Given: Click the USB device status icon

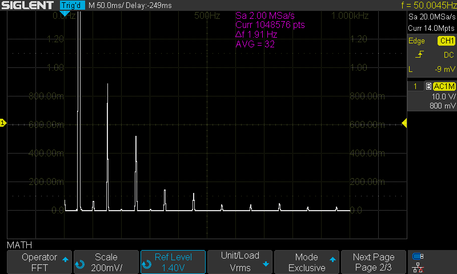Looking at the screenshot, I should tap(418, 256).
